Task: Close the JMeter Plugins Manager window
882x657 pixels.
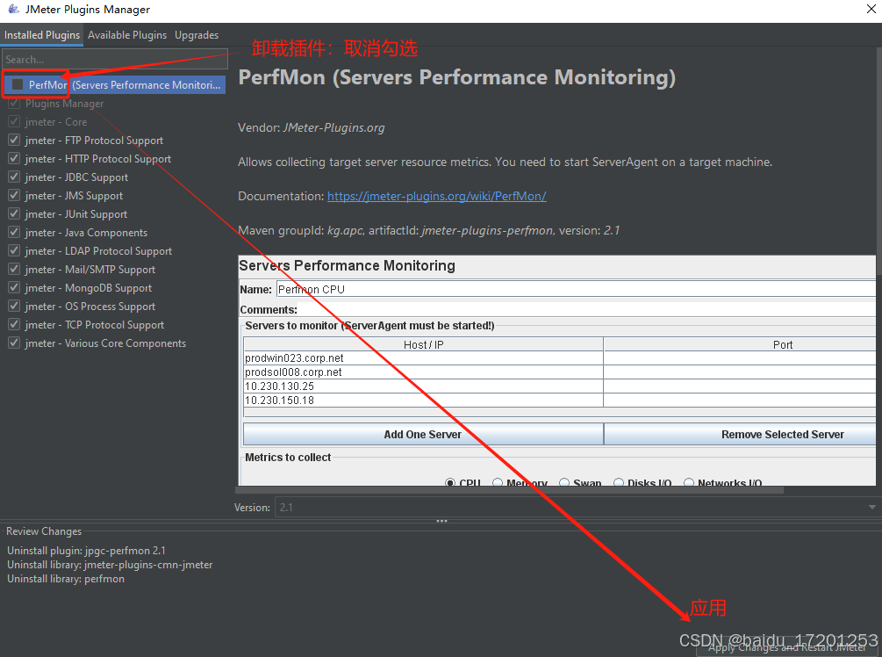Action: [x=871, y=9]
